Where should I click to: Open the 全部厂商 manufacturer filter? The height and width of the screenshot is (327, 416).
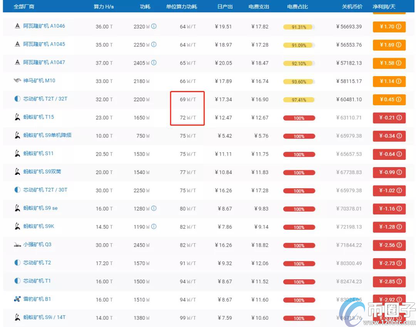pyautogui.click(x=24, y=7)
